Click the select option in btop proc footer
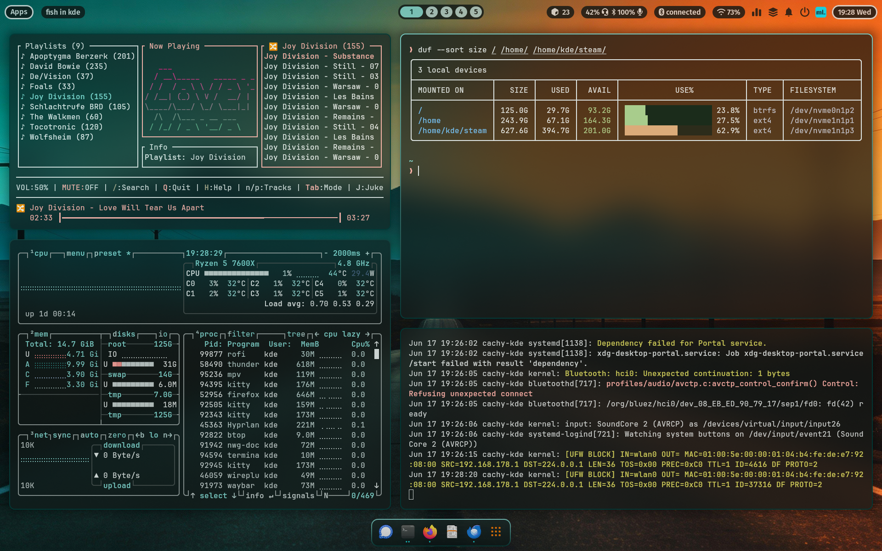Viewport: 882px width, 551px height. pos(214,496)
